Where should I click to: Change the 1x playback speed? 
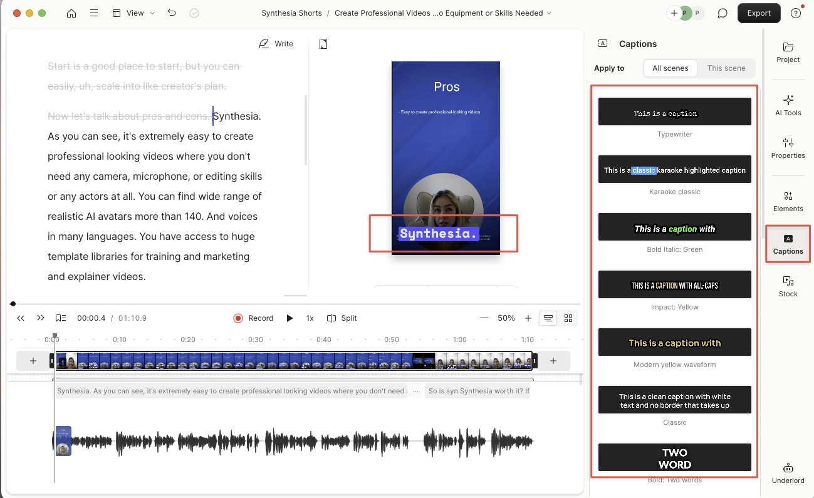310,318
